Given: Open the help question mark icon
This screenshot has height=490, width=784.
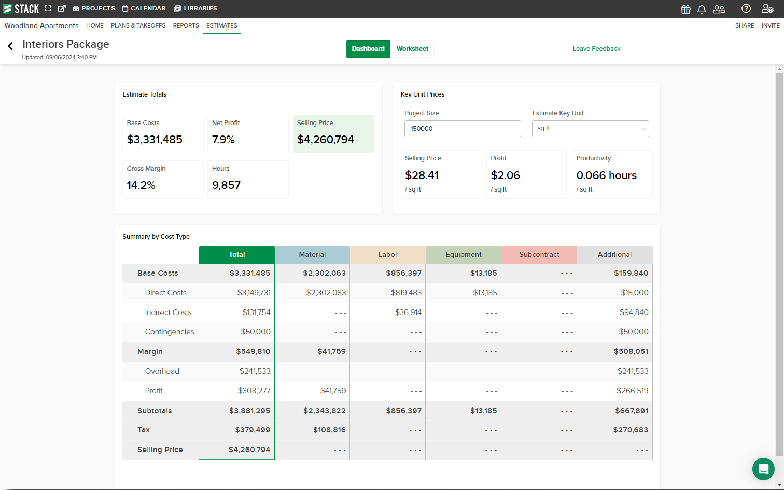Looking at the screenshot, I should pos(746,9).
